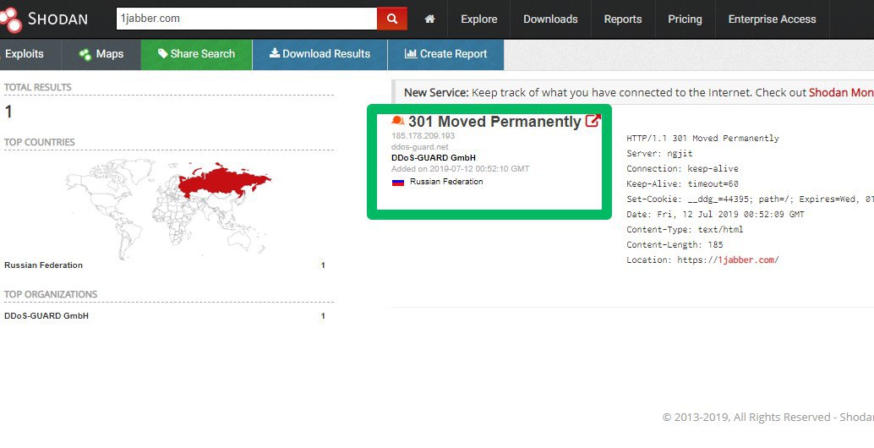The height and width of the screenshot is (448, 874).
Task: Click IP address 185.178.209.193
Action: click(x=423, y=135)
